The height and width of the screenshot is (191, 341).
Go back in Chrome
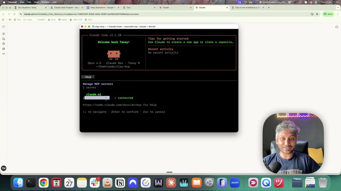coord(3,14)
